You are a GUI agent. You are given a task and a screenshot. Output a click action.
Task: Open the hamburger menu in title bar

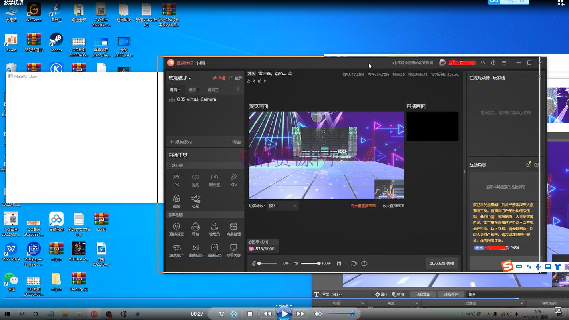coord(504,63)
